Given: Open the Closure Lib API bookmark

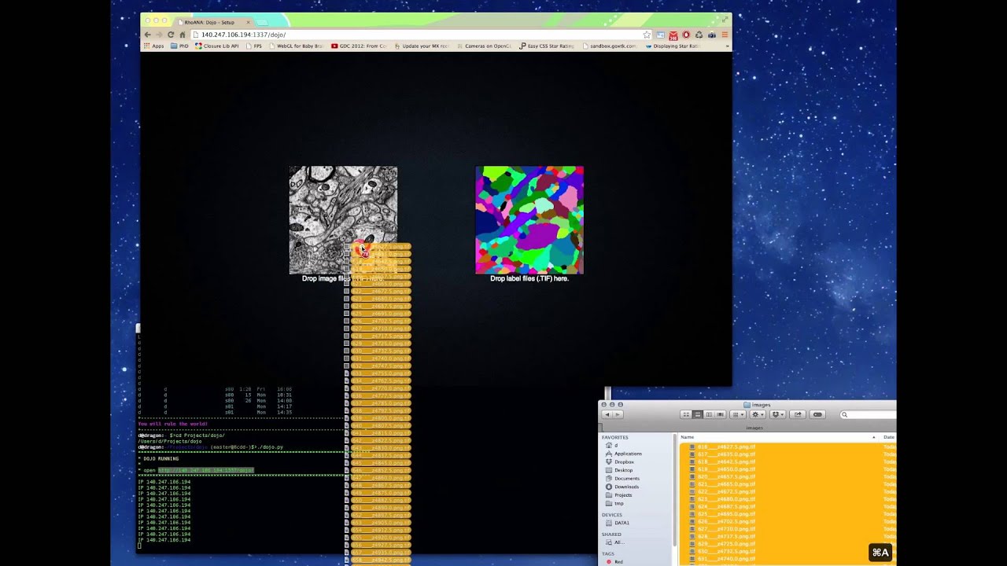Looking at the screenshot, I should click(x=216, y=46).
